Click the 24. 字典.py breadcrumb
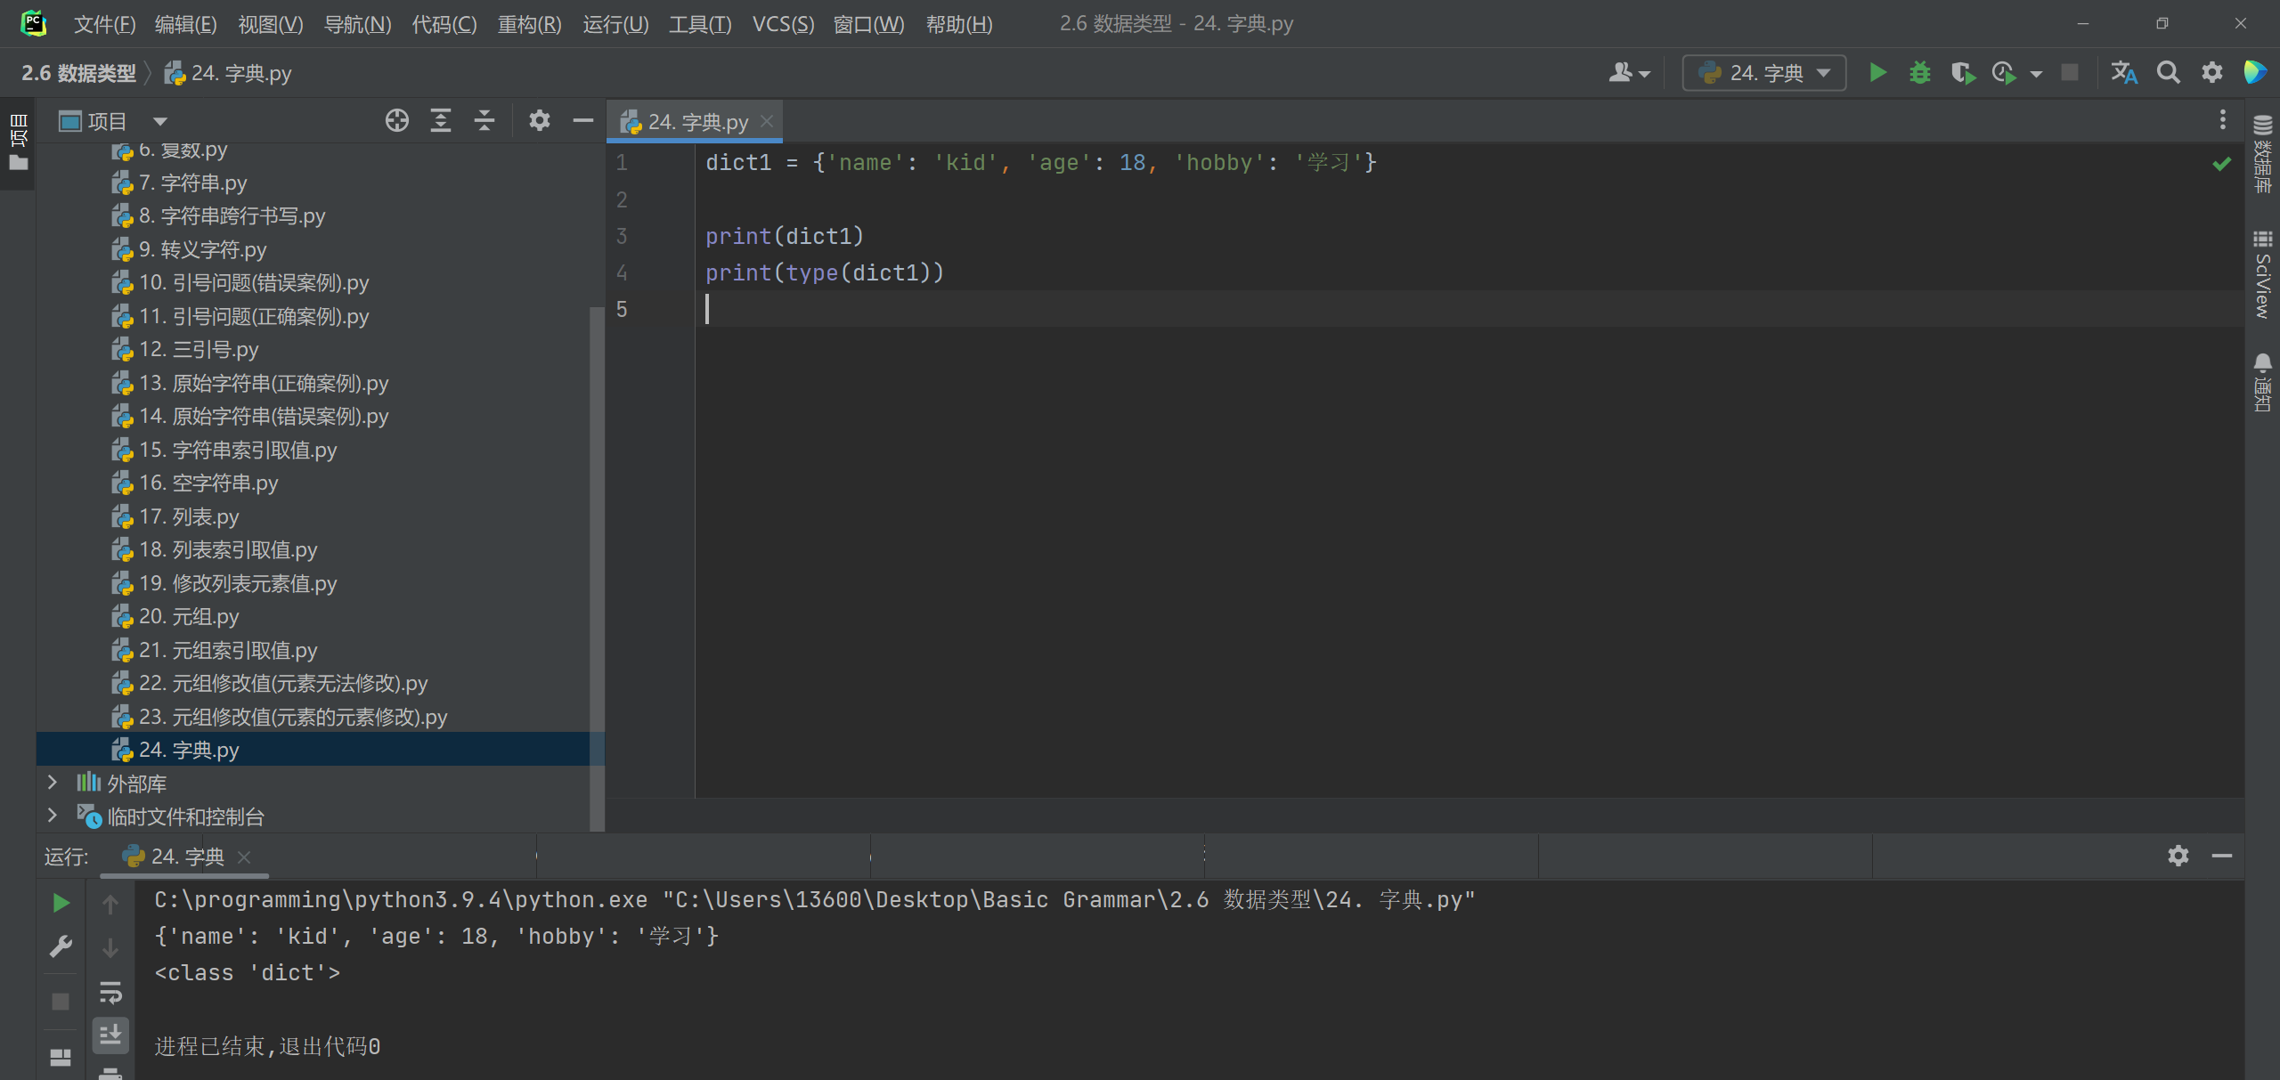This screenshot has height=1080, width=2280. [230, 73]
